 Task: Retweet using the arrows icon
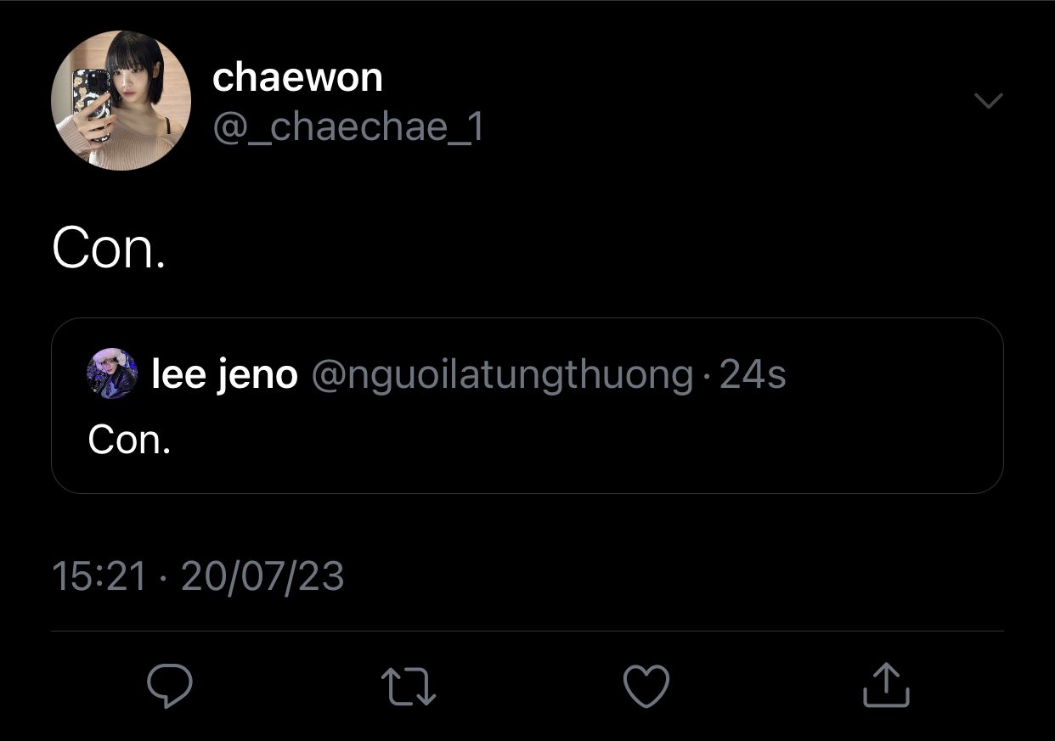tap(409, 686)
